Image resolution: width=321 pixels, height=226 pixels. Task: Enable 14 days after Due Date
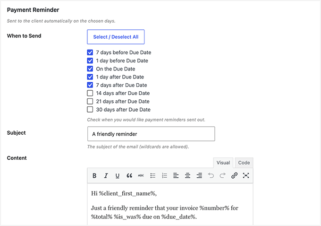pos(90,93)
